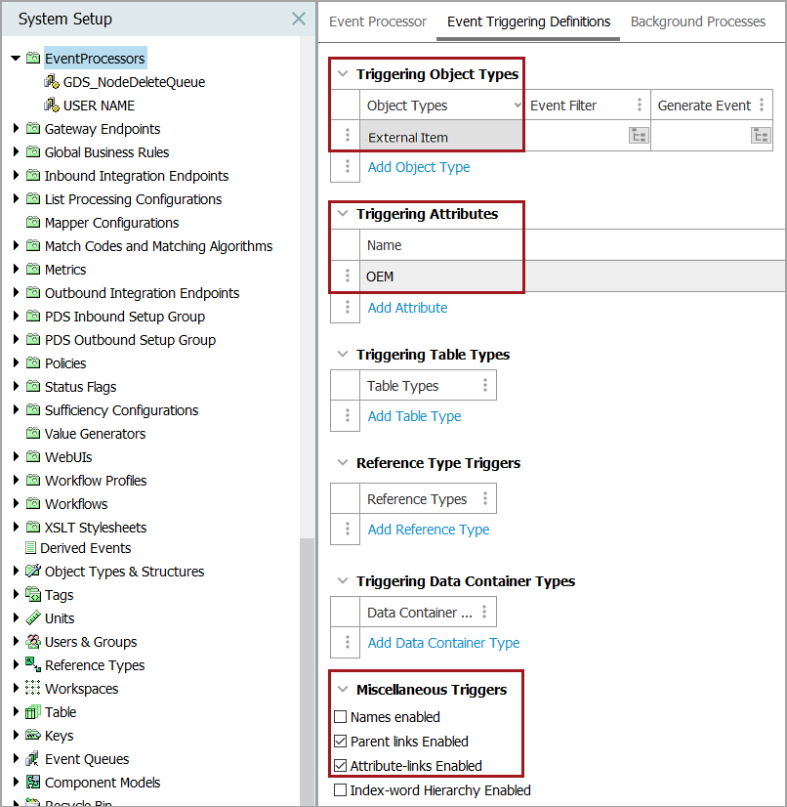Click the Users & Groups icon
787x807 pixels.
[33, 642]
